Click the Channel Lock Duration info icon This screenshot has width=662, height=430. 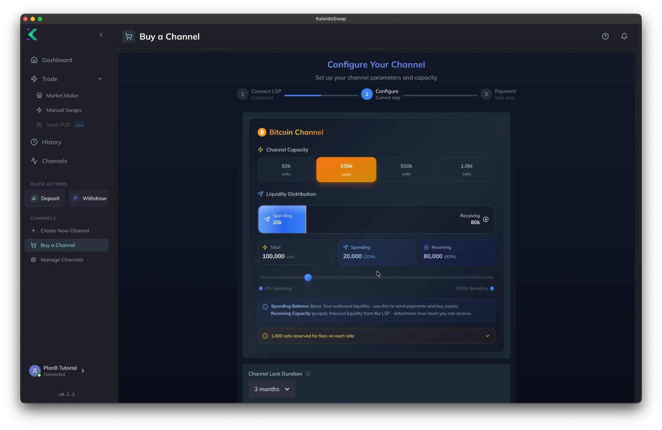coord(308,374)
